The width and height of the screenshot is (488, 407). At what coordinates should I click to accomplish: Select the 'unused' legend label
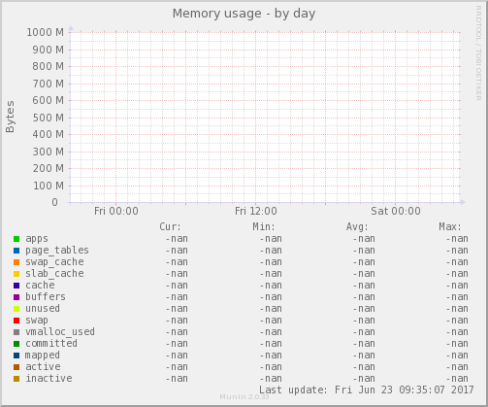(43, 309)
